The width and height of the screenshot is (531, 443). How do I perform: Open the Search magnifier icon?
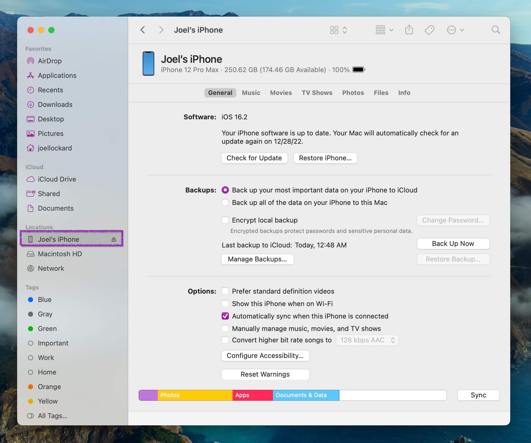point(496,30)
